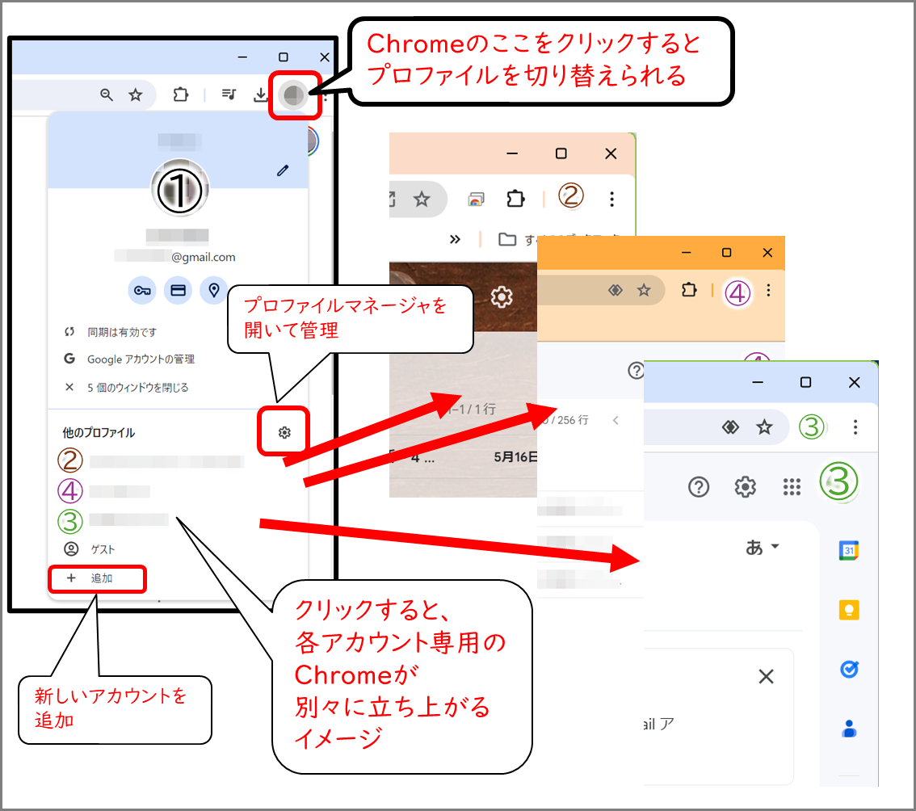Open Contacts side panel icon

(849, 729)
